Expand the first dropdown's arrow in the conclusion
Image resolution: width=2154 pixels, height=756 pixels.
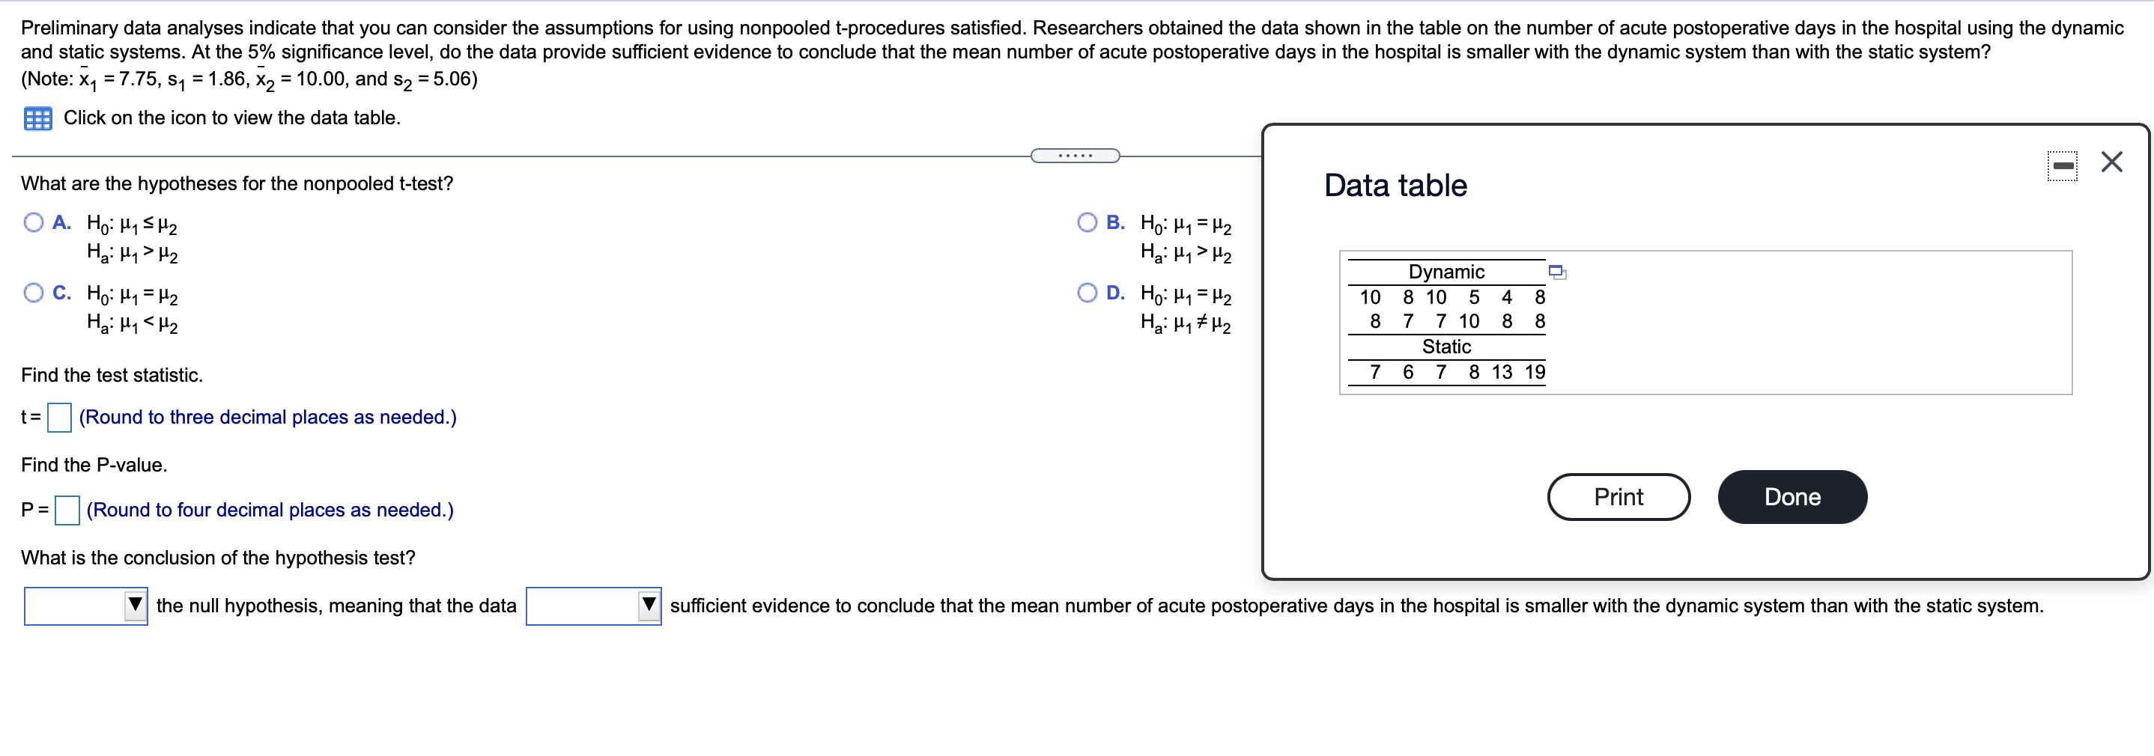[x=136, y=606]
